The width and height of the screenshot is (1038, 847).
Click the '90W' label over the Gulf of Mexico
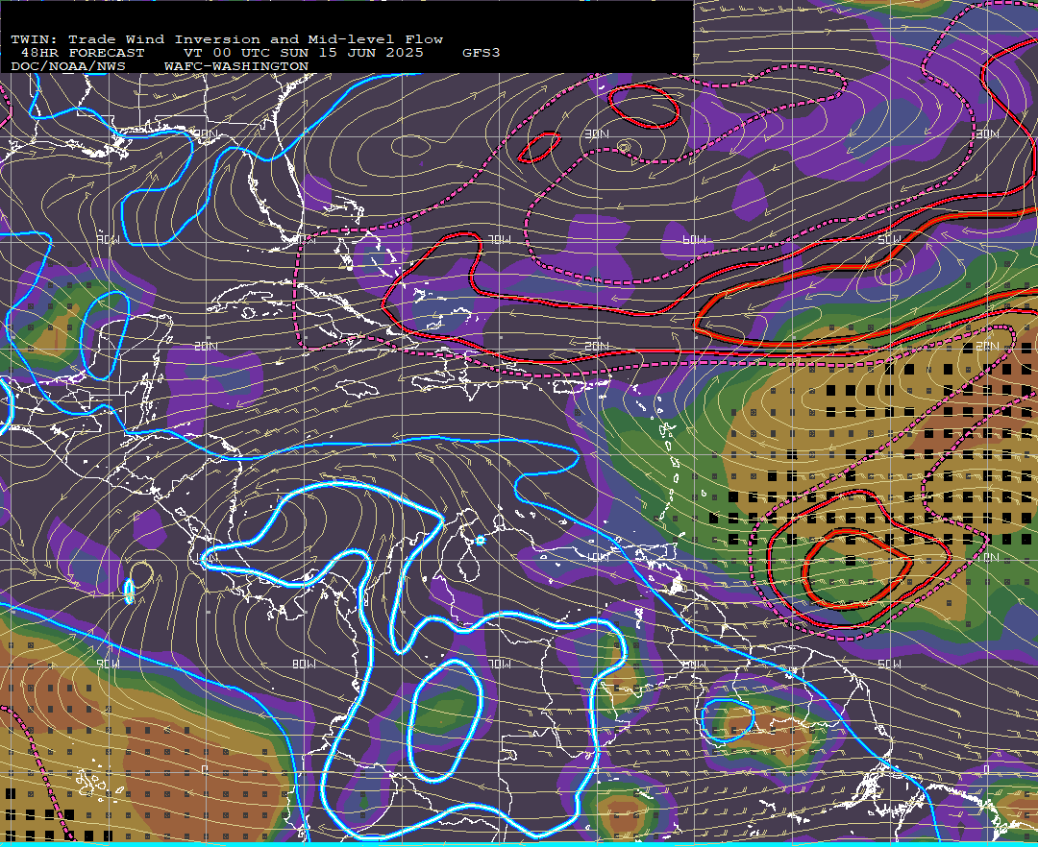click(108, 239)
